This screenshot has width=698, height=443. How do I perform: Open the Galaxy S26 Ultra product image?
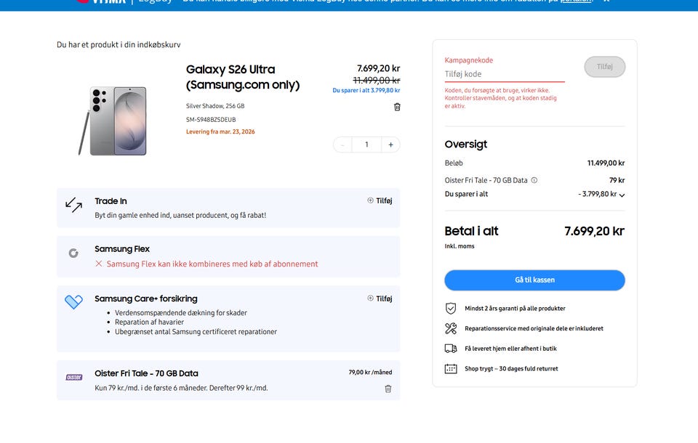click(113, 121)
